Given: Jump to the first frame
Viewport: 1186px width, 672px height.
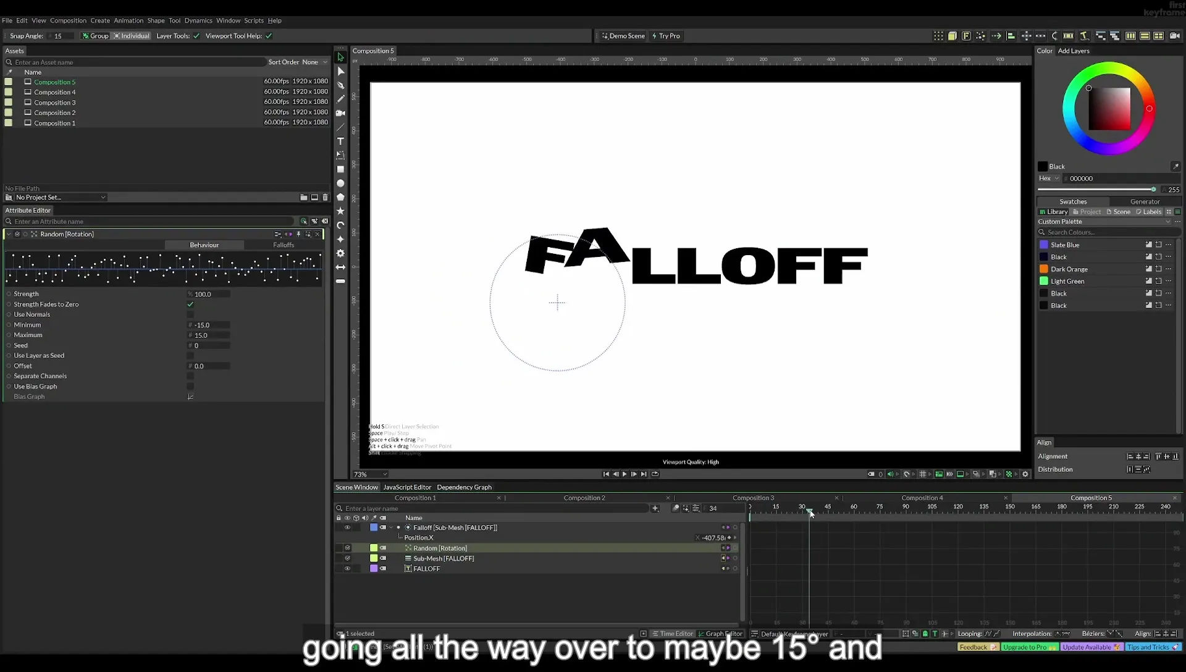Looking at the screenshot, I should pos(606,474).
